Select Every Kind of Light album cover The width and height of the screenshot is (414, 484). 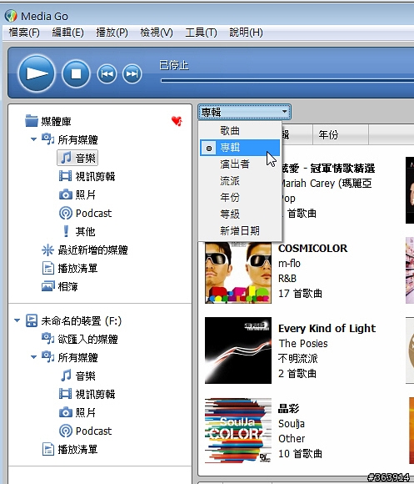click(x=238, y=350)
